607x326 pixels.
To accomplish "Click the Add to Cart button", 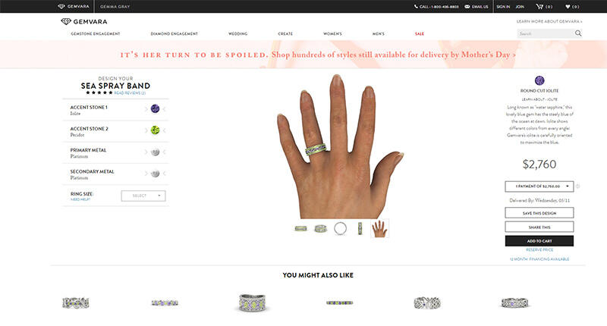I will tap(539, 241).
